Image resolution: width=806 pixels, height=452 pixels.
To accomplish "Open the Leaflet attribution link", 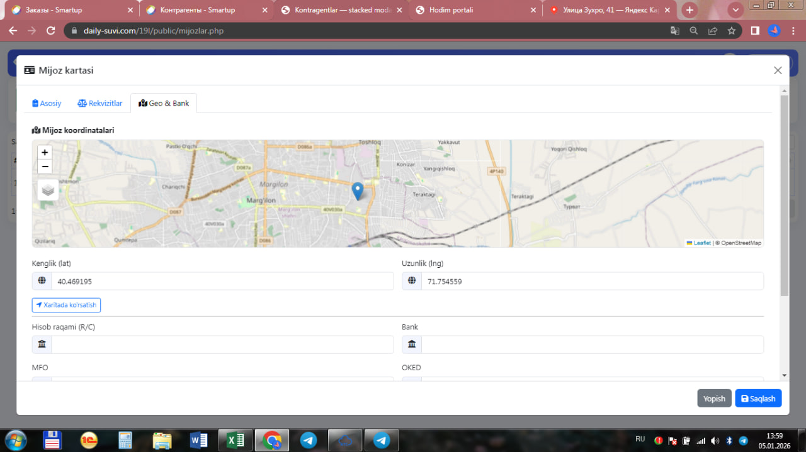I will (701, 243).
